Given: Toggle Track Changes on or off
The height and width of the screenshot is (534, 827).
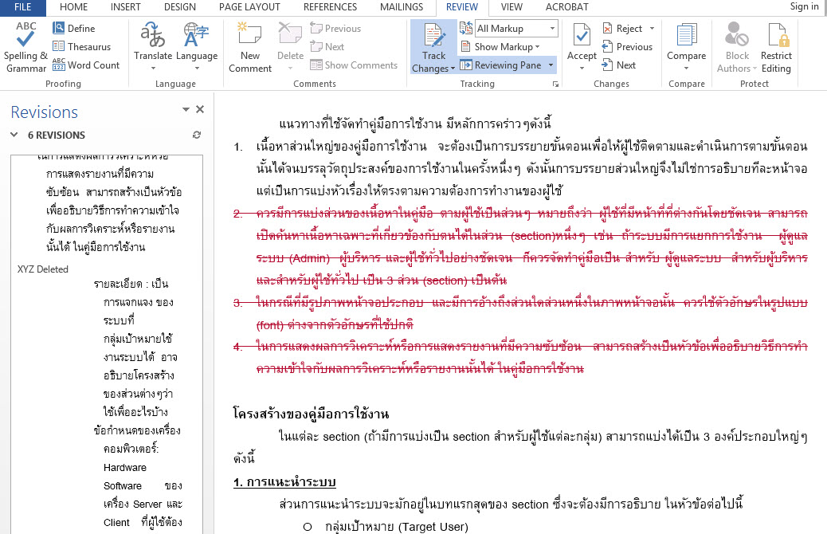Looking at the screenshot, I should click(x=433, y=38).
